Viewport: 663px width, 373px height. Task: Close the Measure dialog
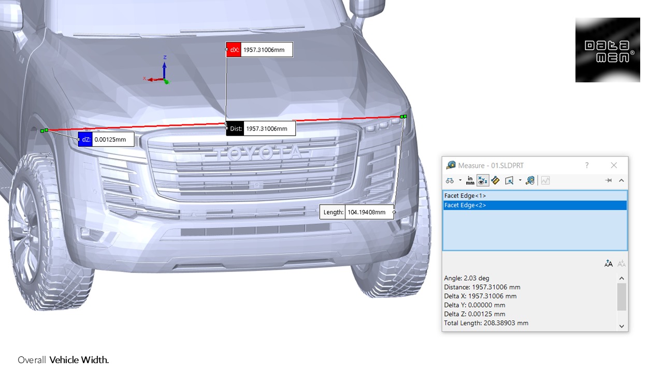coord(614,165)
